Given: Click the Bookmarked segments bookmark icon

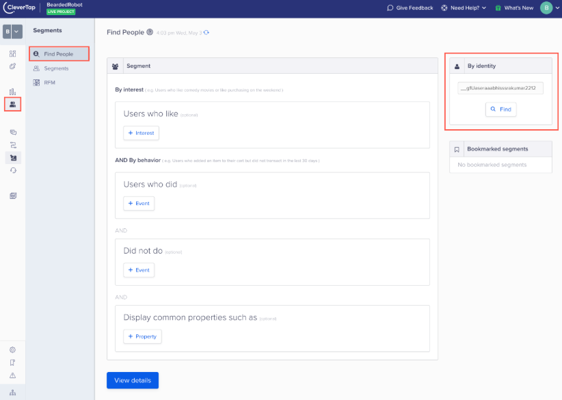Looking at the screenshot, I should pos(457,150).
